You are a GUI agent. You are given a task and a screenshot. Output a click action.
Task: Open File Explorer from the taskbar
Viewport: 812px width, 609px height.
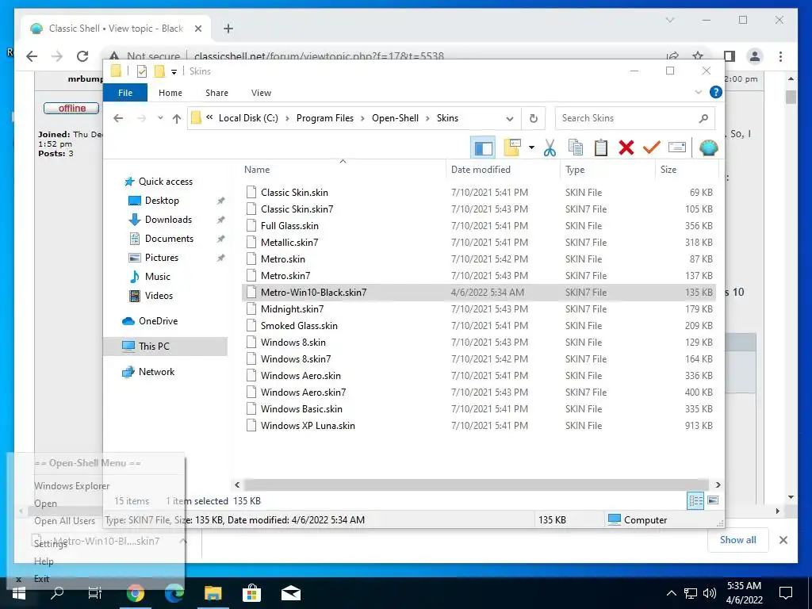[x=213, y=593]
